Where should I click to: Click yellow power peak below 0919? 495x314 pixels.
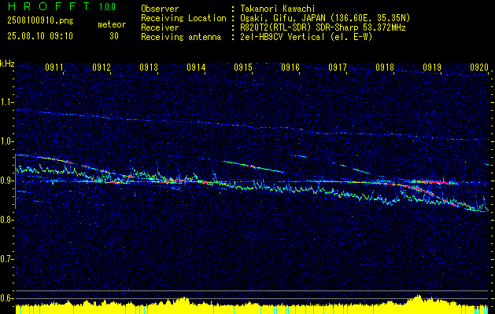click(x=419, y=298)
